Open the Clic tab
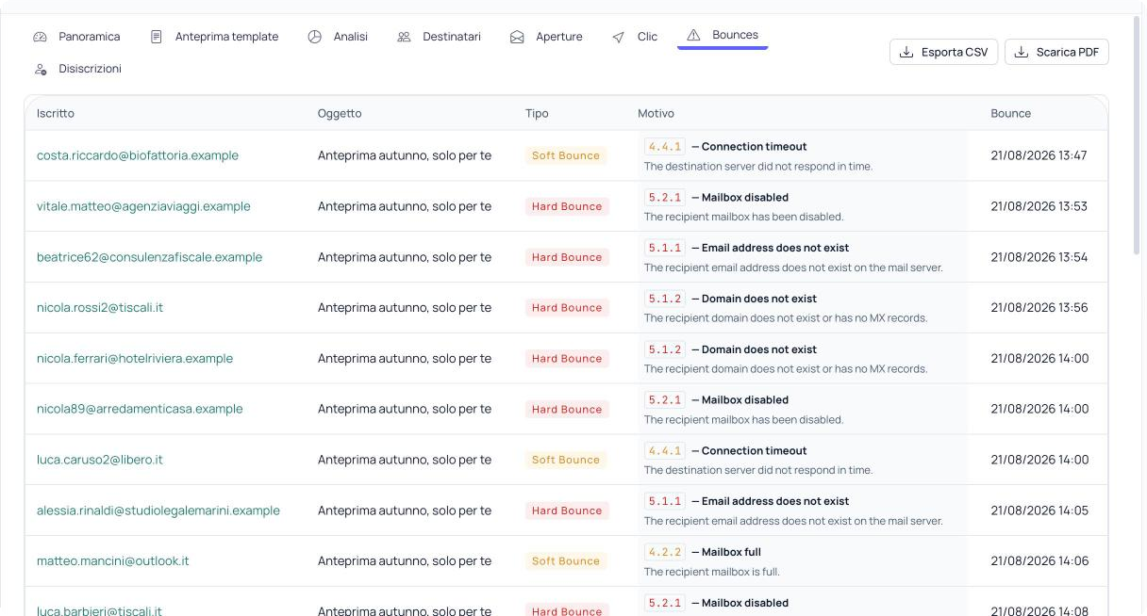The image size is (1147, 616). [636, 37]
